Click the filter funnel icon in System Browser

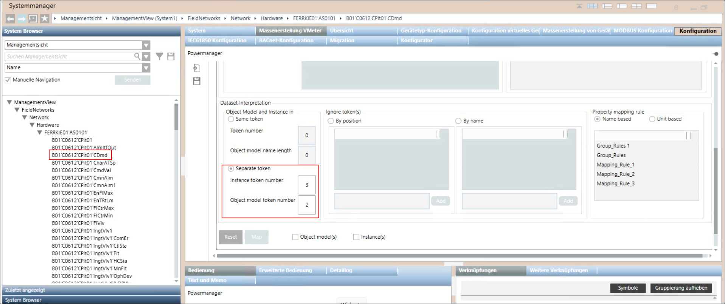[x=160, y=57]
